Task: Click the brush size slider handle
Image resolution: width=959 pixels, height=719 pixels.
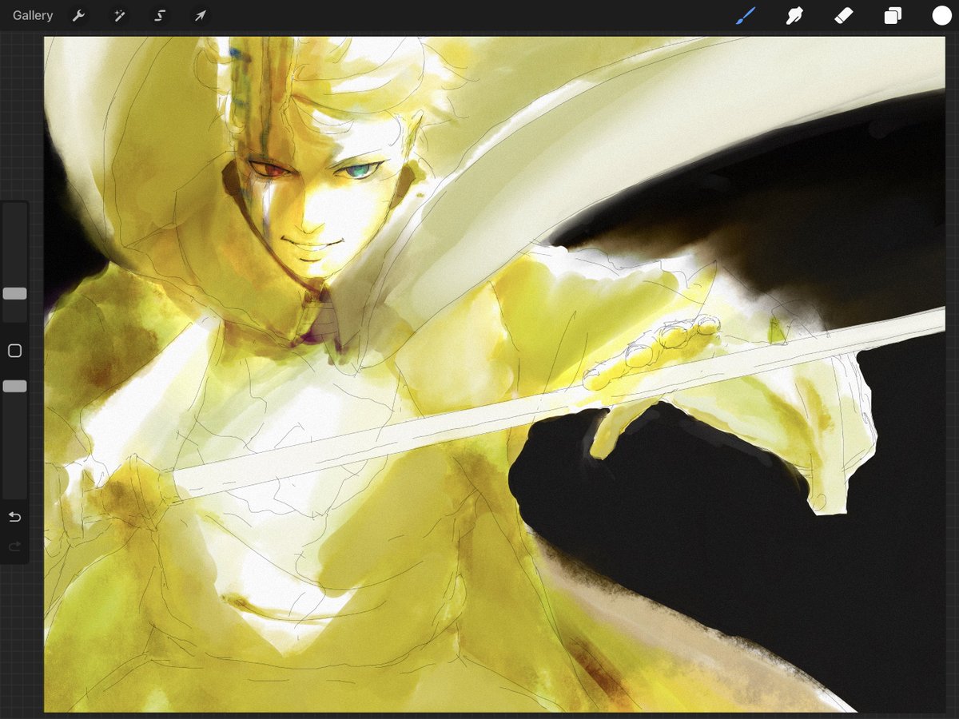Action: point(14,293)
